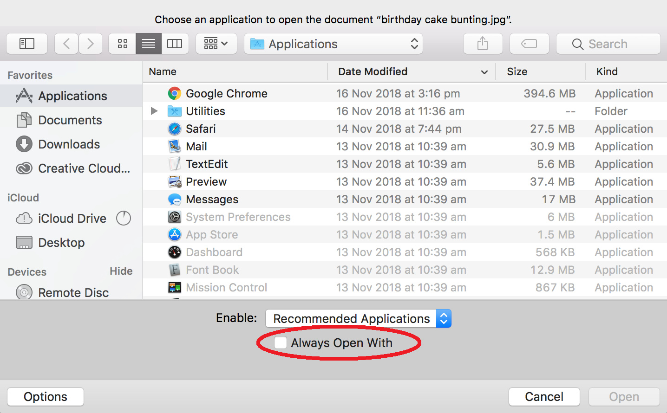Click the Font Book icon
This screenshot has height=413, width=667.
click(x=175, y=270)
